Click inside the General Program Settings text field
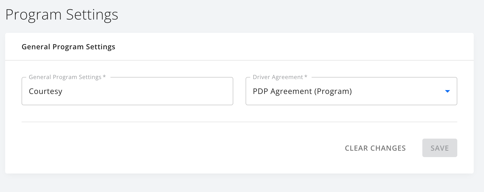The image size is (484, 192). 127,91
